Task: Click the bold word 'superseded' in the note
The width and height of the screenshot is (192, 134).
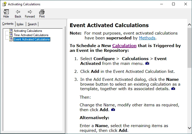Action: pyautogui.click(x=119, y=38)
